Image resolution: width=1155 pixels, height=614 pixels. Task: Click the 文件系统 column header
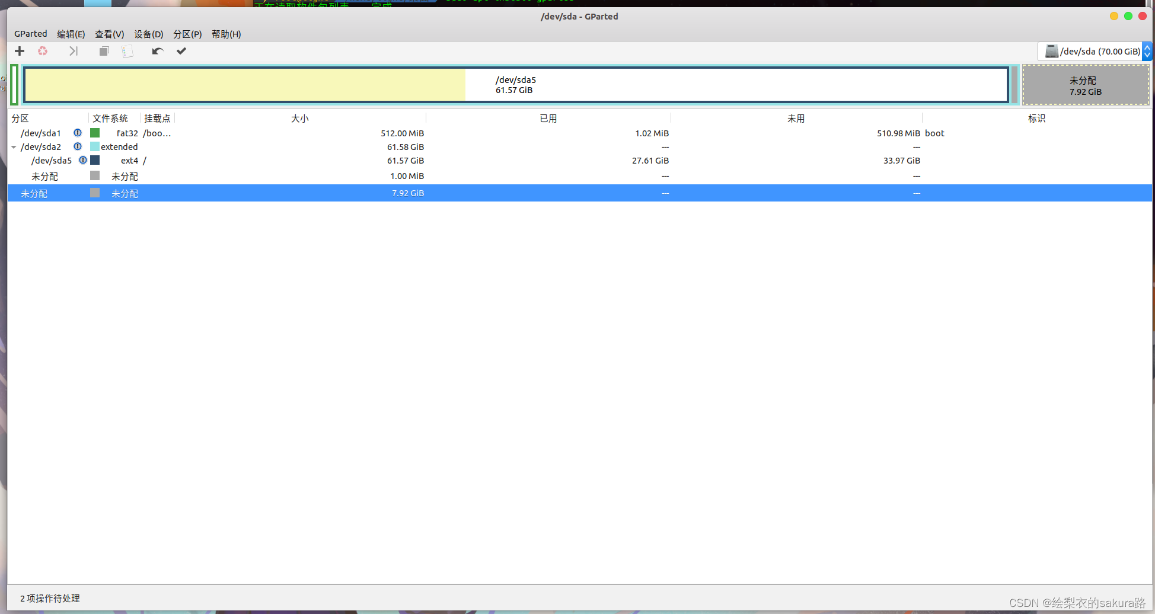pyautogui.click(x=114, y=119)
